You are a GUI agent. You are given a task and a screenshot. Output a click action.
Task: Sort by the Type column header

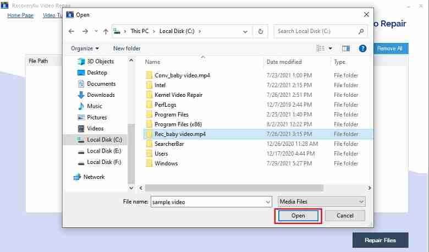click(339, 62)
